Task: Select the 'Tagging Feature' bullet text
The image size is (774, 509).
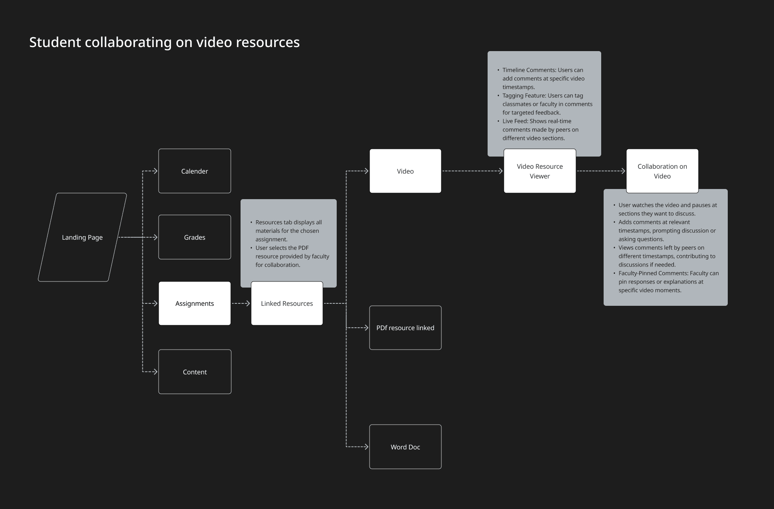Action: 547,104
